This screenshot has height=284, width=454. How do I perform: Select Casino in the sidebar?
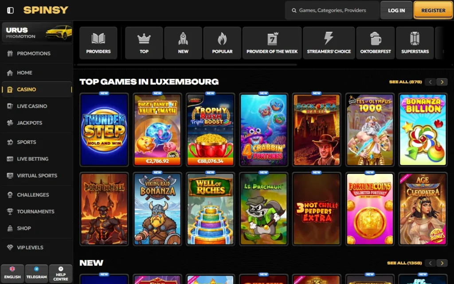37,89
